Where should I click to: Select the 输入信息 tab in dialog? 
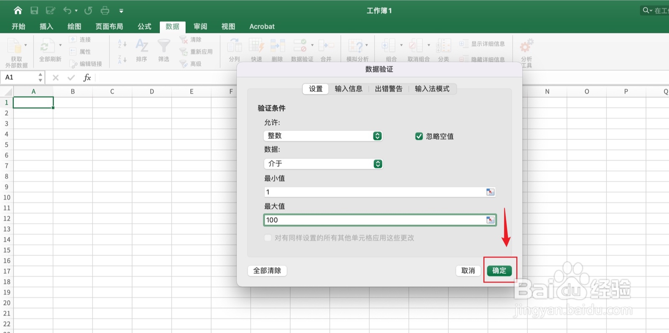349,89
